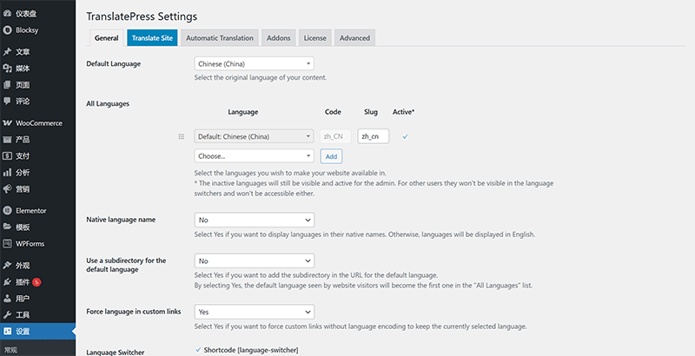Click the "Language Switcher" label
The height and width of the screenshot is (356, 695).
coord(116,353)
